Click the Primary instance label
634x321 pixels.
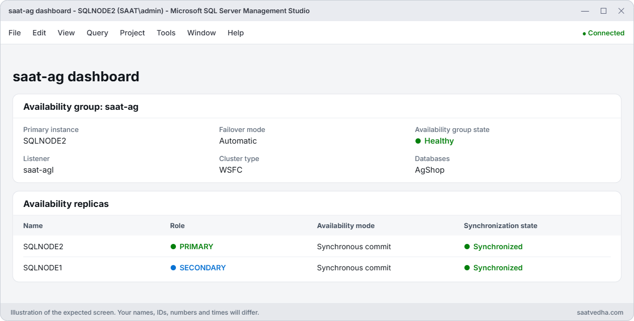pos(51,129)
